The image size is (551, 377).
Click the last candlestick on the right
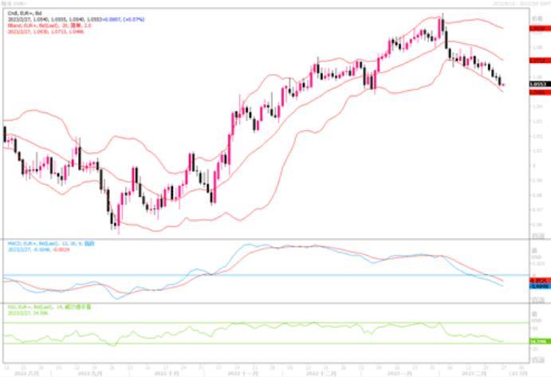click(502, 84)
